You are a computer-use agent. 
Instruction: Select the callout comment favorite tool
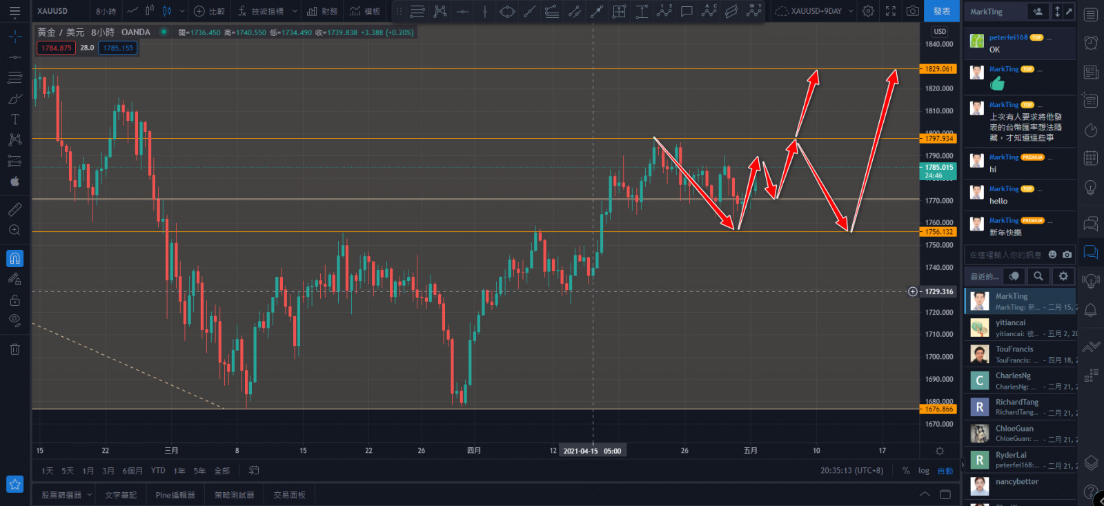tap(687, 12)
